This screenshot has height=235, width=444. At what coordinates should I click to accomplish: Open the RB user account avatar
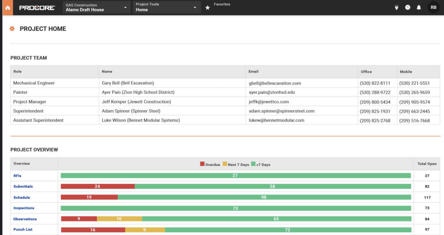click(x=433, y=7)
